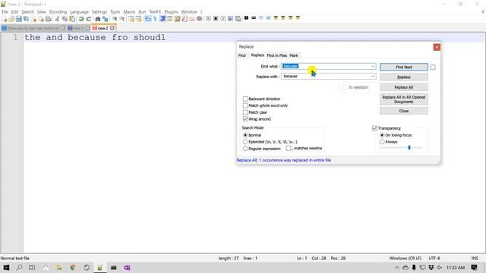
Task: Switch to the Find tab
Action: click(x=242, y=55)
